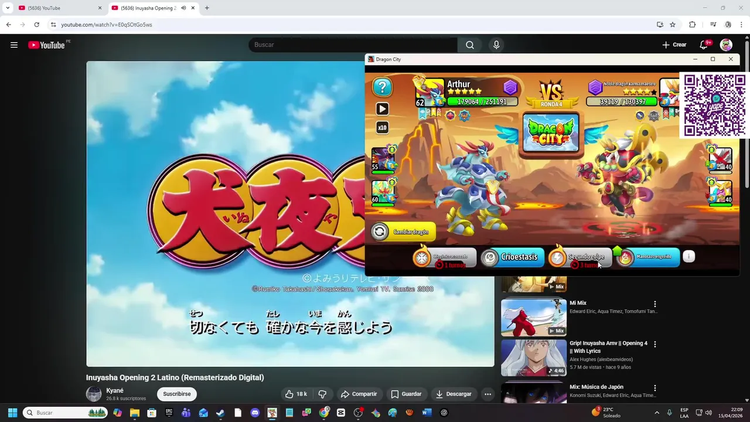The height and width of the screenshot is (422, 750).
Task: Go to YouTube home via logo
Action: point(46,45)
